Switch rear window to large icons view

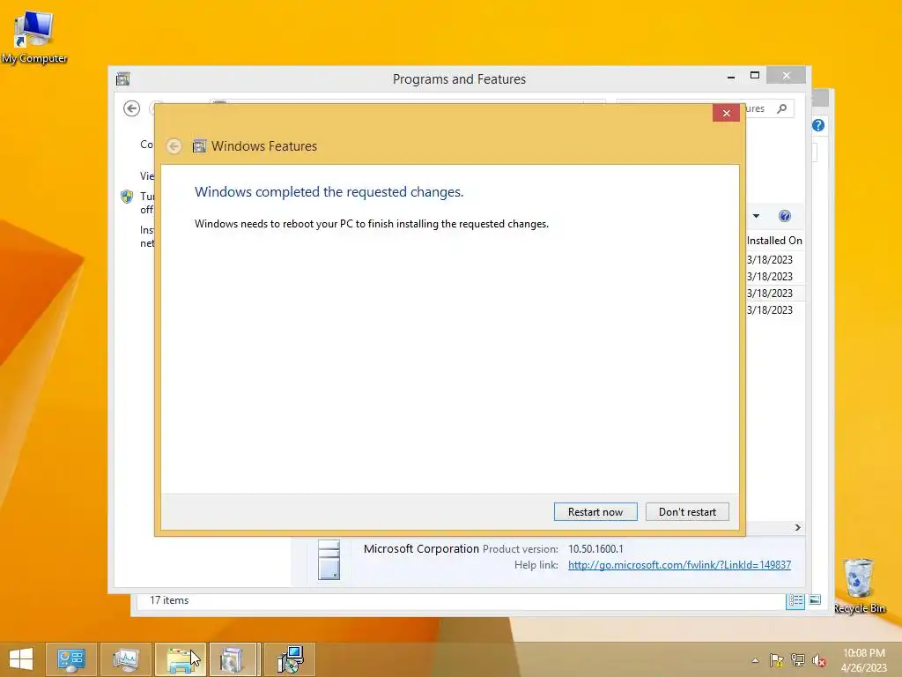point(815,599)
